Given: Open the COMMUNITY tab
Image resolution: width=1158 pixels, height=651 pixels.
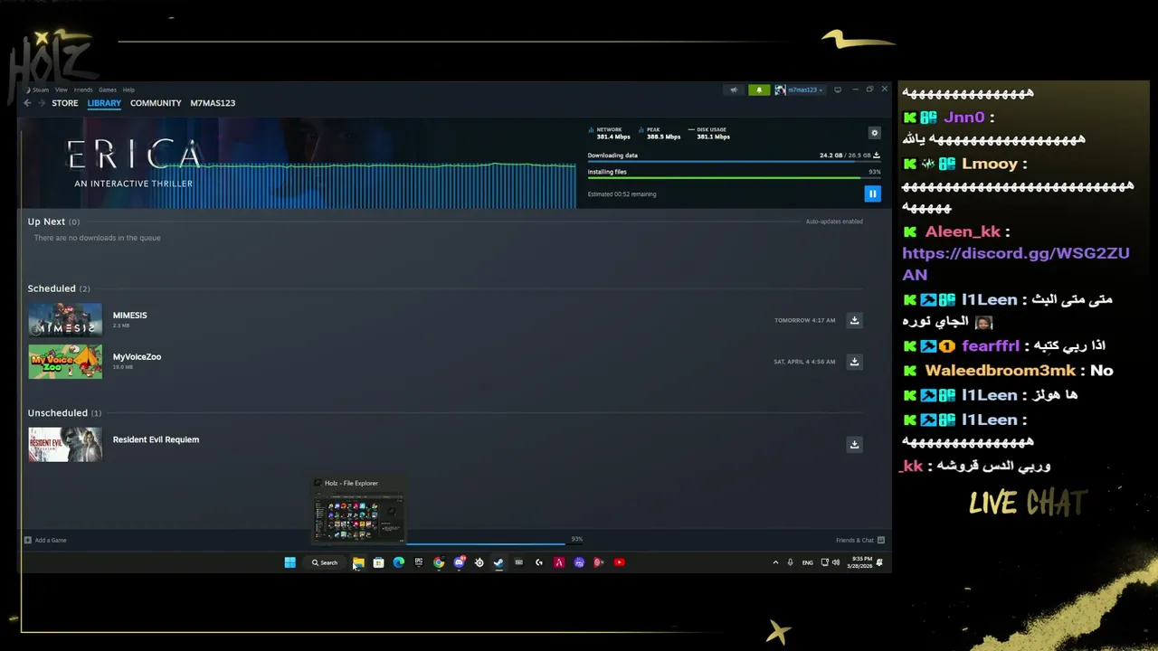Looking at the screenshot, I should [156, 103].
